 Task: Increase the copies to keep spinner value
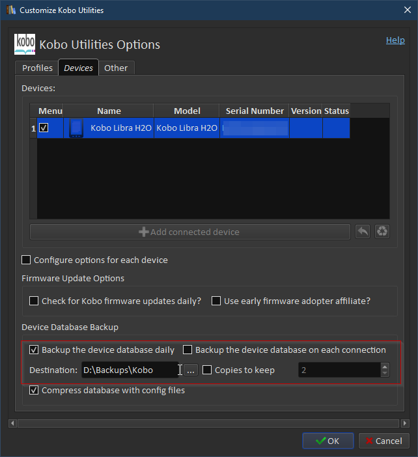pyautogui.click(x=385, y=367)
